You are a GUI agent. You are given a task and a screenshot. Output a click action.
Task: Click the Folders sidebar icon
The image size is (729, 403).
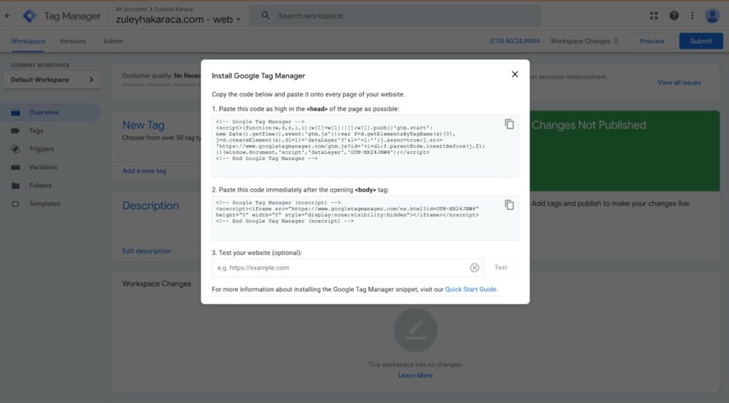(x=16, y=185)
